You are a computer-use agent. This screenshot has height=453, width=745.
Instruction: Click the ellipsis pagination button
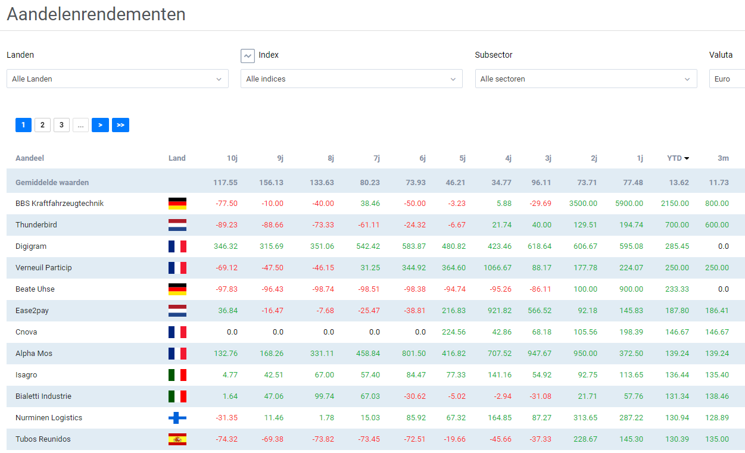(80, 125)
